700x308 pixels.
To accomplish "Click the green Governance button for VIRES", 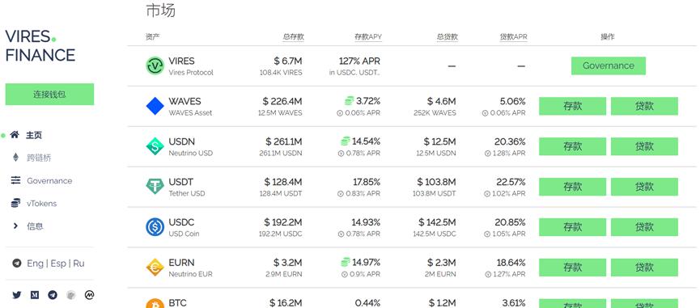I will [609, 65].
